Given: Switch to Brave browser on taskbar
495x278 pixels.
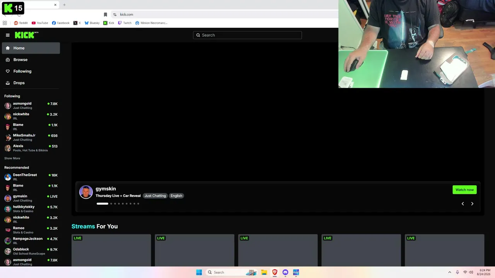Looking at the screenshot, I should click(275, 272).
